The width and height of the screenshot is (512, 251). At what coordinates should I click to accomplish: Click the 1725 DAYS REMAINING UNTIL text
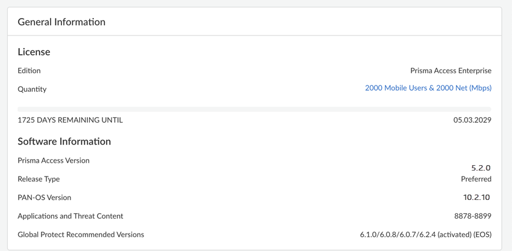click(70, 120)
